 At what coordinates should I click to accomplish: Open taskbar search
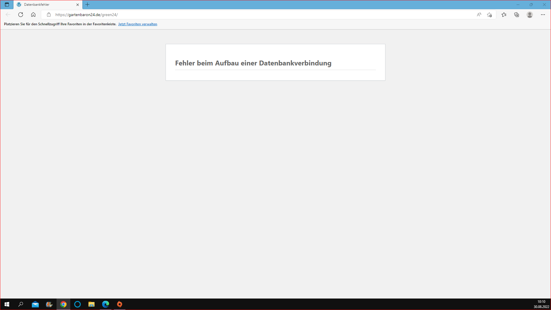pyautogui.click(x=21, y=304)
